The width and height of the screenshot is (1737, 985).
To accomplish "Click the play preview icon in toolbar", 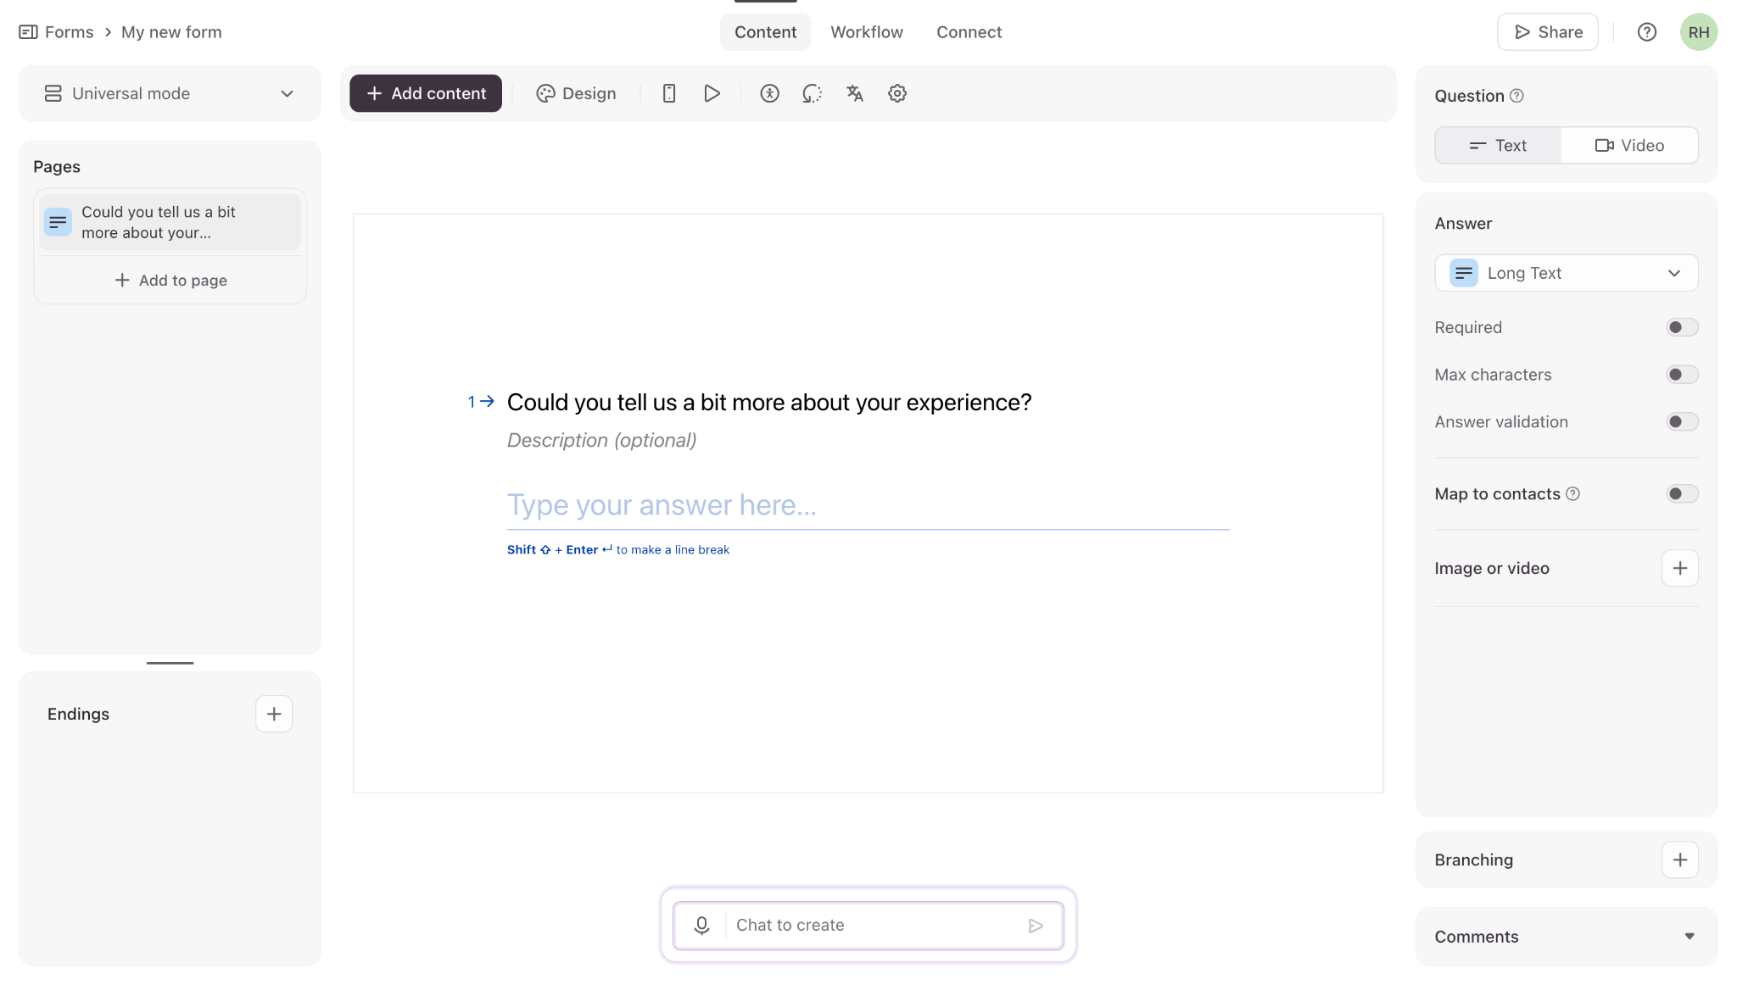I will click(712, 93).
